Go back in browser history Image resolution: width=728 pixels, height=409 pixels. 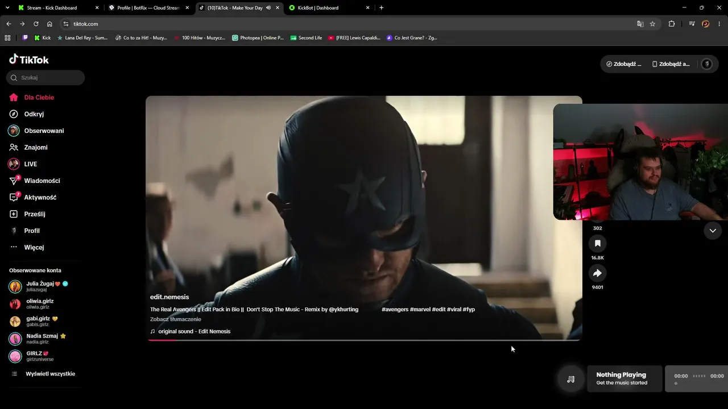tap(9, 24)
